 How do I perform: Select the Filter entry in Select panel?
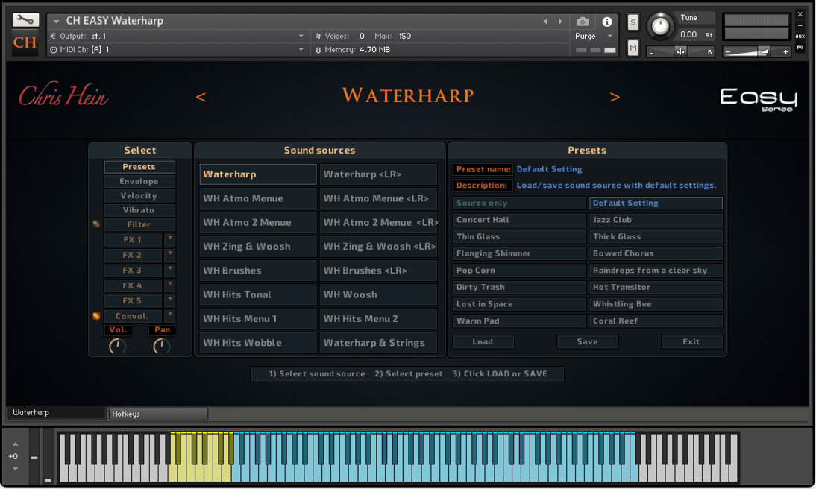click(x=139, y=224)
